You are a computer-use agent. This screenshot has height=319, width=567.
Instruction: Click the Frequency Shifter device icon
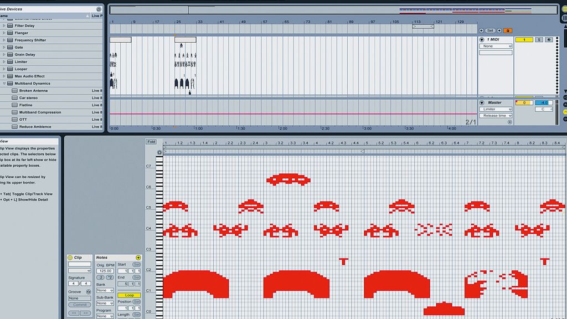pos(10,40)
